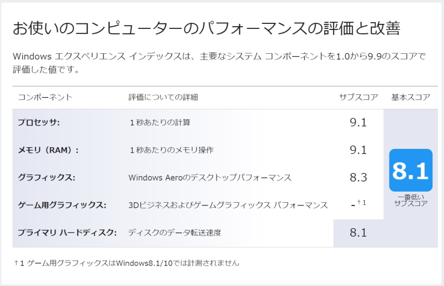Click the プライマリ ハードディスク label
This screenshot has width=444, height=286.
click(67, 233)
